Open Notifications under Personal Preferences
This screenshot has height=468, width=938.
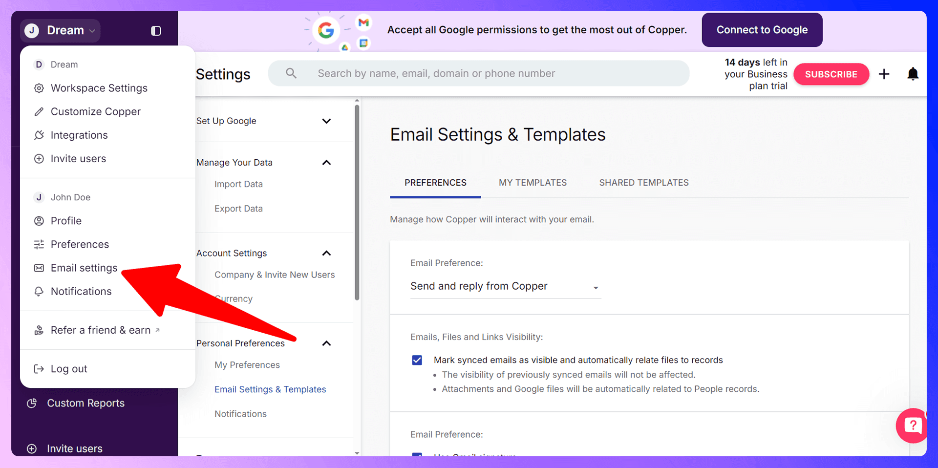[240, 414]
